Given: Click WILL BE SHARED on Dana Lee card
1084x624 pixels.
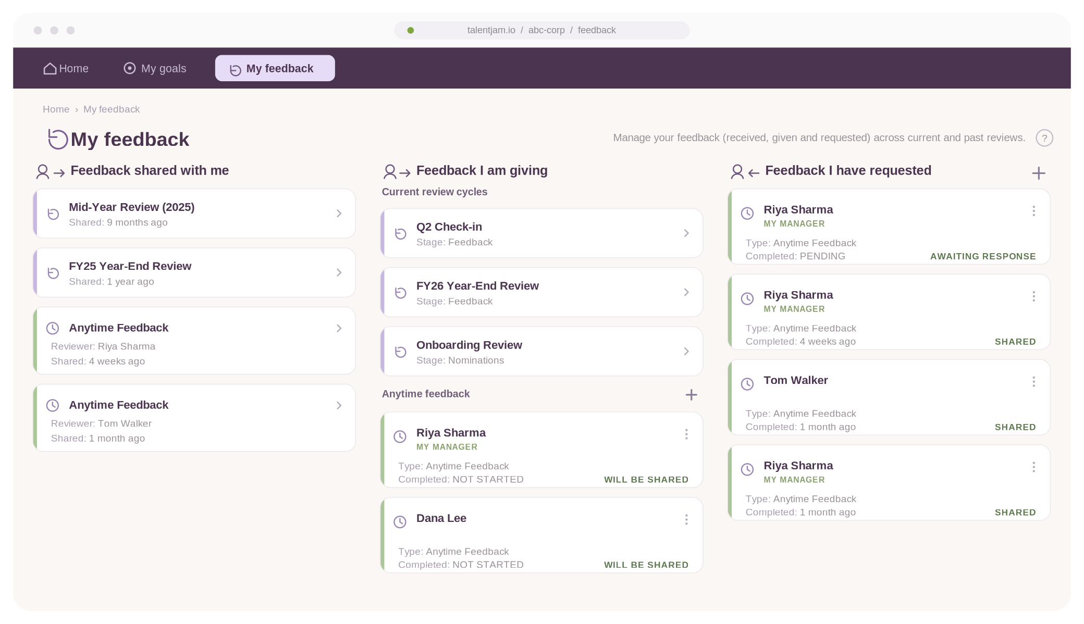Looking at the screenshot, I should (x=646, y=565).
